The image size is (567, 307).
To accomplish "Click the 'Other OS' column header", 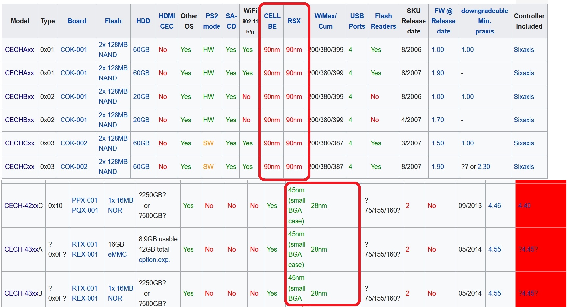I will [x=189, y=21].
